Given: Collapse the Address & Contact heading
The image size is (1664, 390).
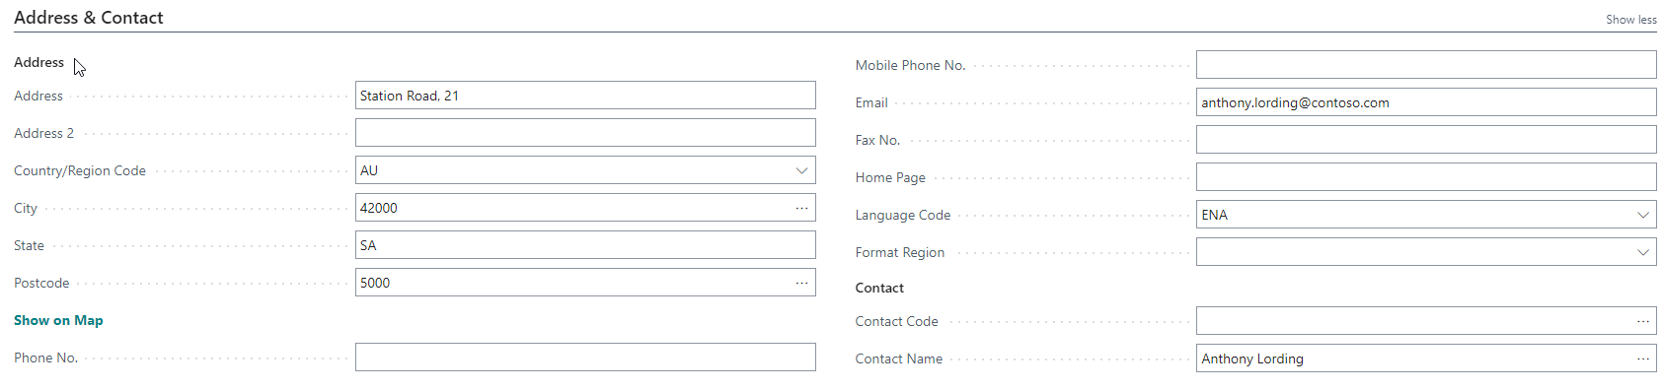Looking at the screenshot, I should click(89, 18).
